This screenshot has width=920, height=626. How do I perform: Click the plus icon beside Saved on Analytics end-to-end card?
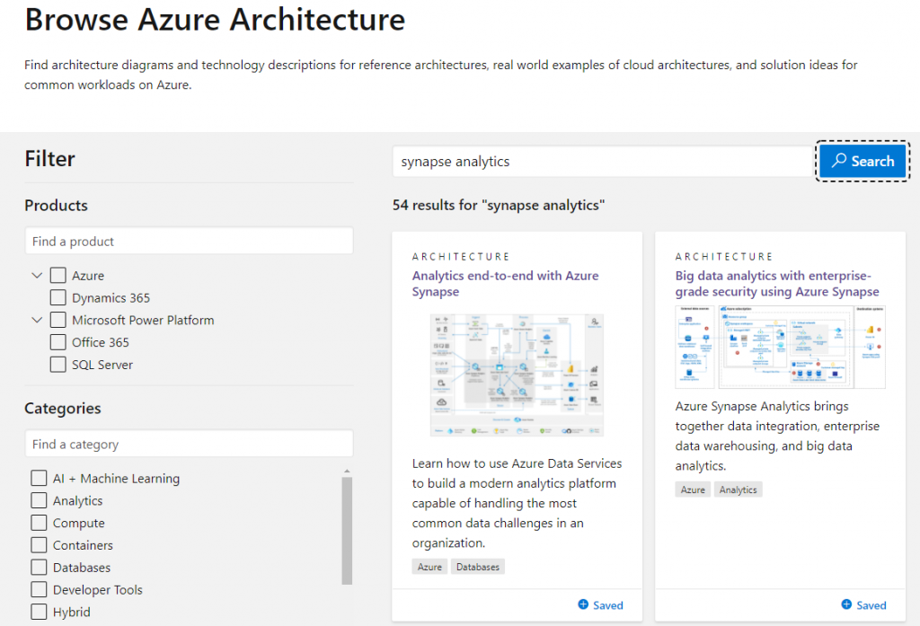tap(583, 604)
